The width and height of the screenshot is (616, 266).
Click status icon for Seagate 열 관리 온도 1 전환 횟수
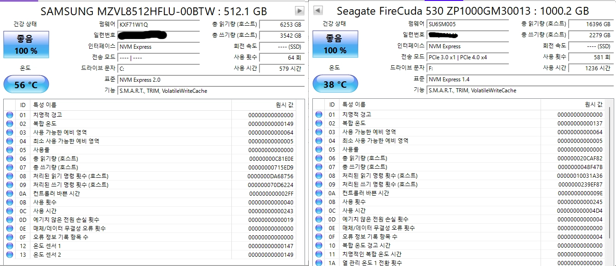319,262
